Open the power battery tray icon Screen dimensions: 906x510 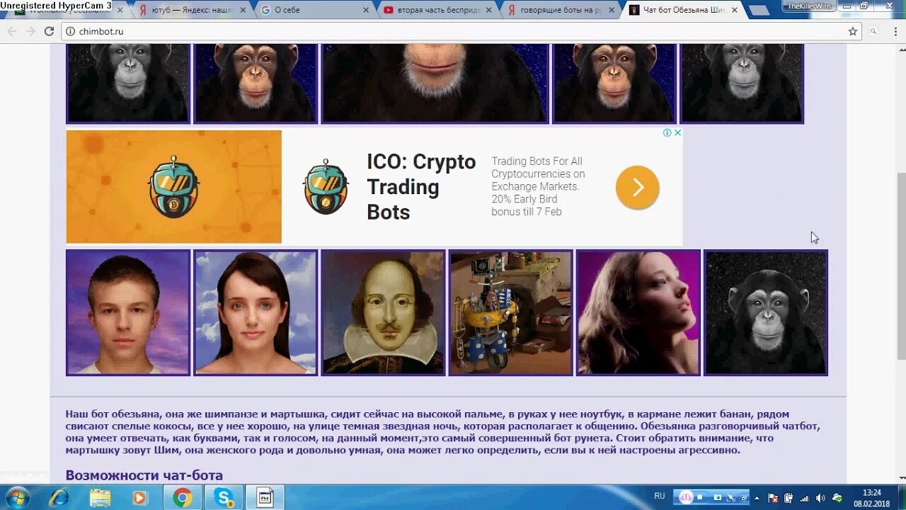pos(789,498)
